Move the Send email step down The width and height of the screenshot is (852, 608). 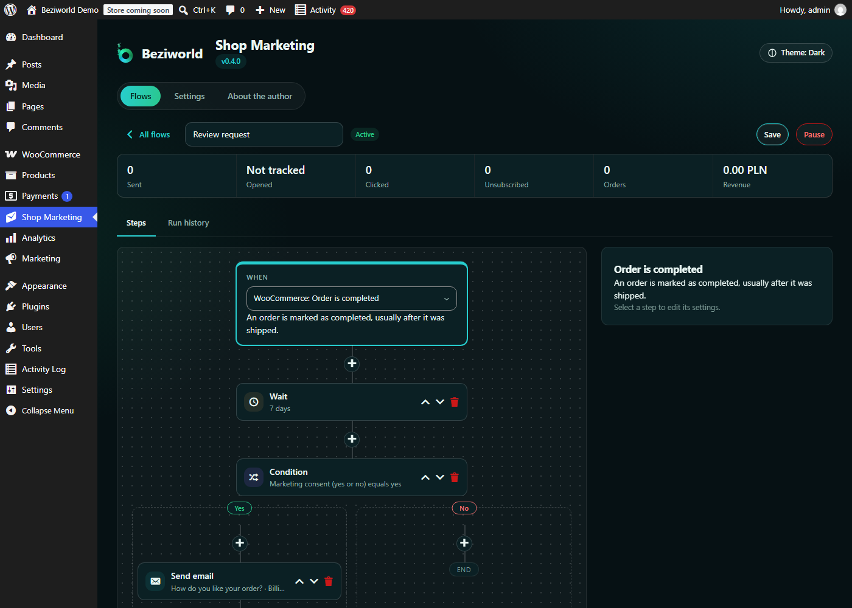click(x=314, y=581)
